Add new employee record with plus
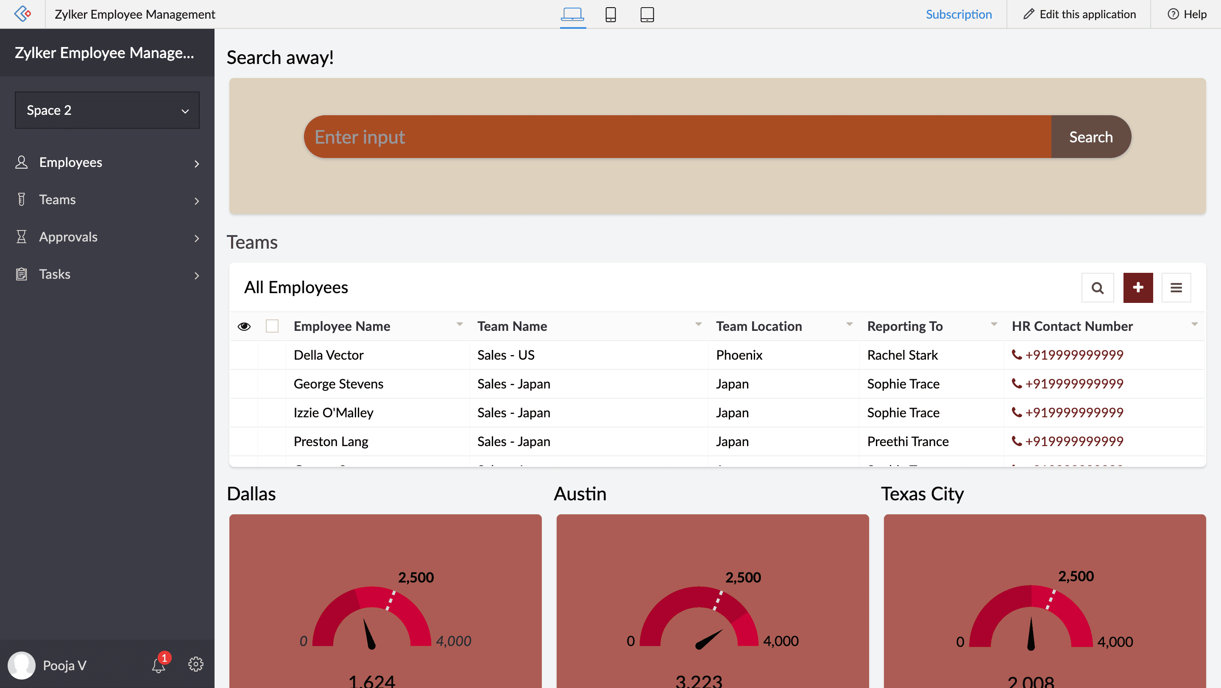Image resolution: width=1221 pixels, height=688 pixels. click(x=1137, y=288)
